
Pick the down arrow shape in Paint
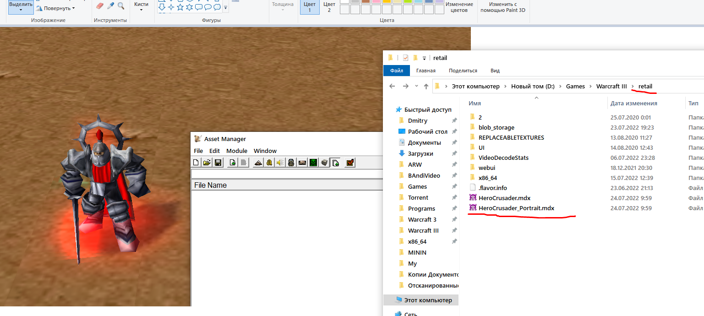(x=162, y=7)
